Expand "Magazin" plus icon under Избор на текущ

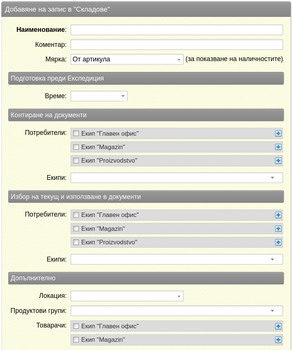click(x=278, y=229)
